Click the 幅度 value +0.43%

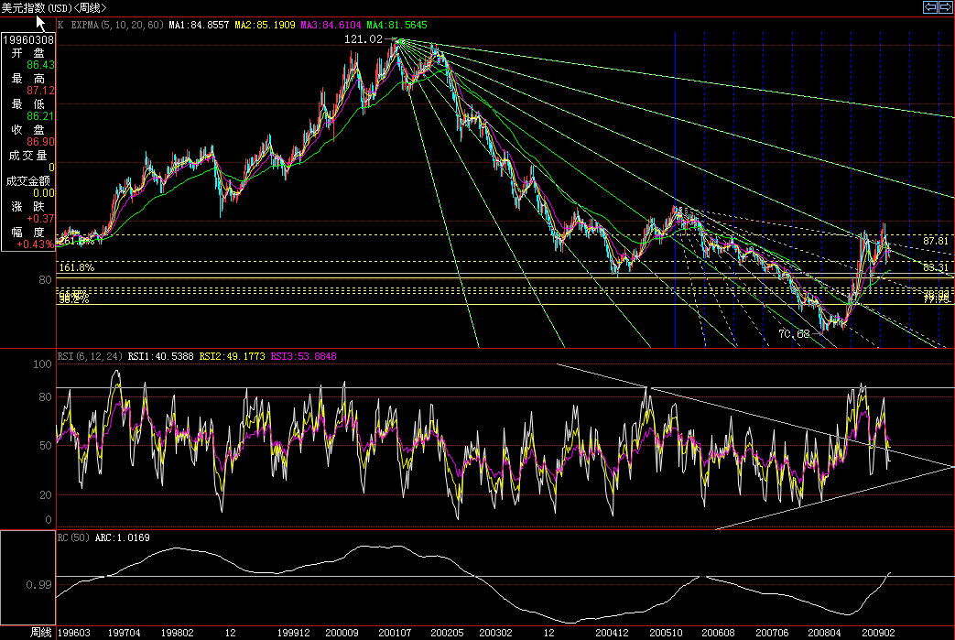pyautogui.click(x=36, y=244)
